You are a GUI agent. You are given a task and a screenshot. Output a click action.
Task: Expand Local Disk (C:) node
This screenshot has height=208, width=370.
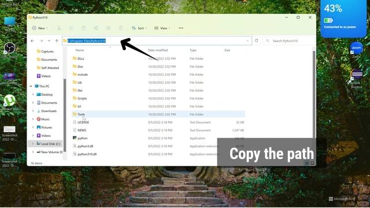pos(33,144)
